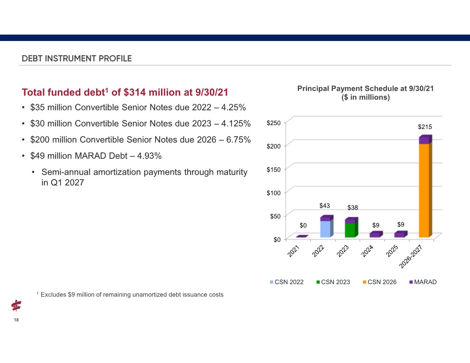Click the green CSN 2023 bar segment
Image resolution: width=470 pixels, height=363 pixels.
pyautogui.click(x=351, y=230)
